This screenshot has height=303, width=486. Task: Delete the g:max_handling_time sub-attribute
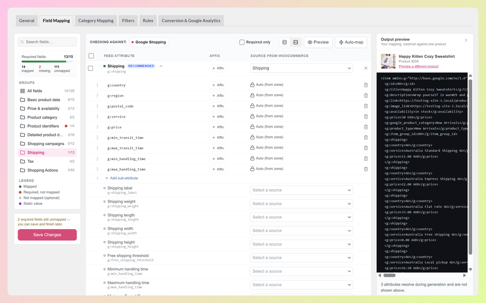point(366,169)
